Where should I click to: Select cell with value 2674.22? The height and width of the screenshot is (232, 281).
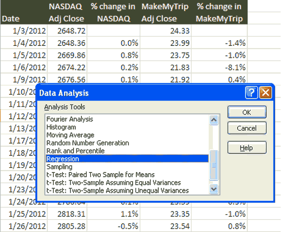pos(67,67)
